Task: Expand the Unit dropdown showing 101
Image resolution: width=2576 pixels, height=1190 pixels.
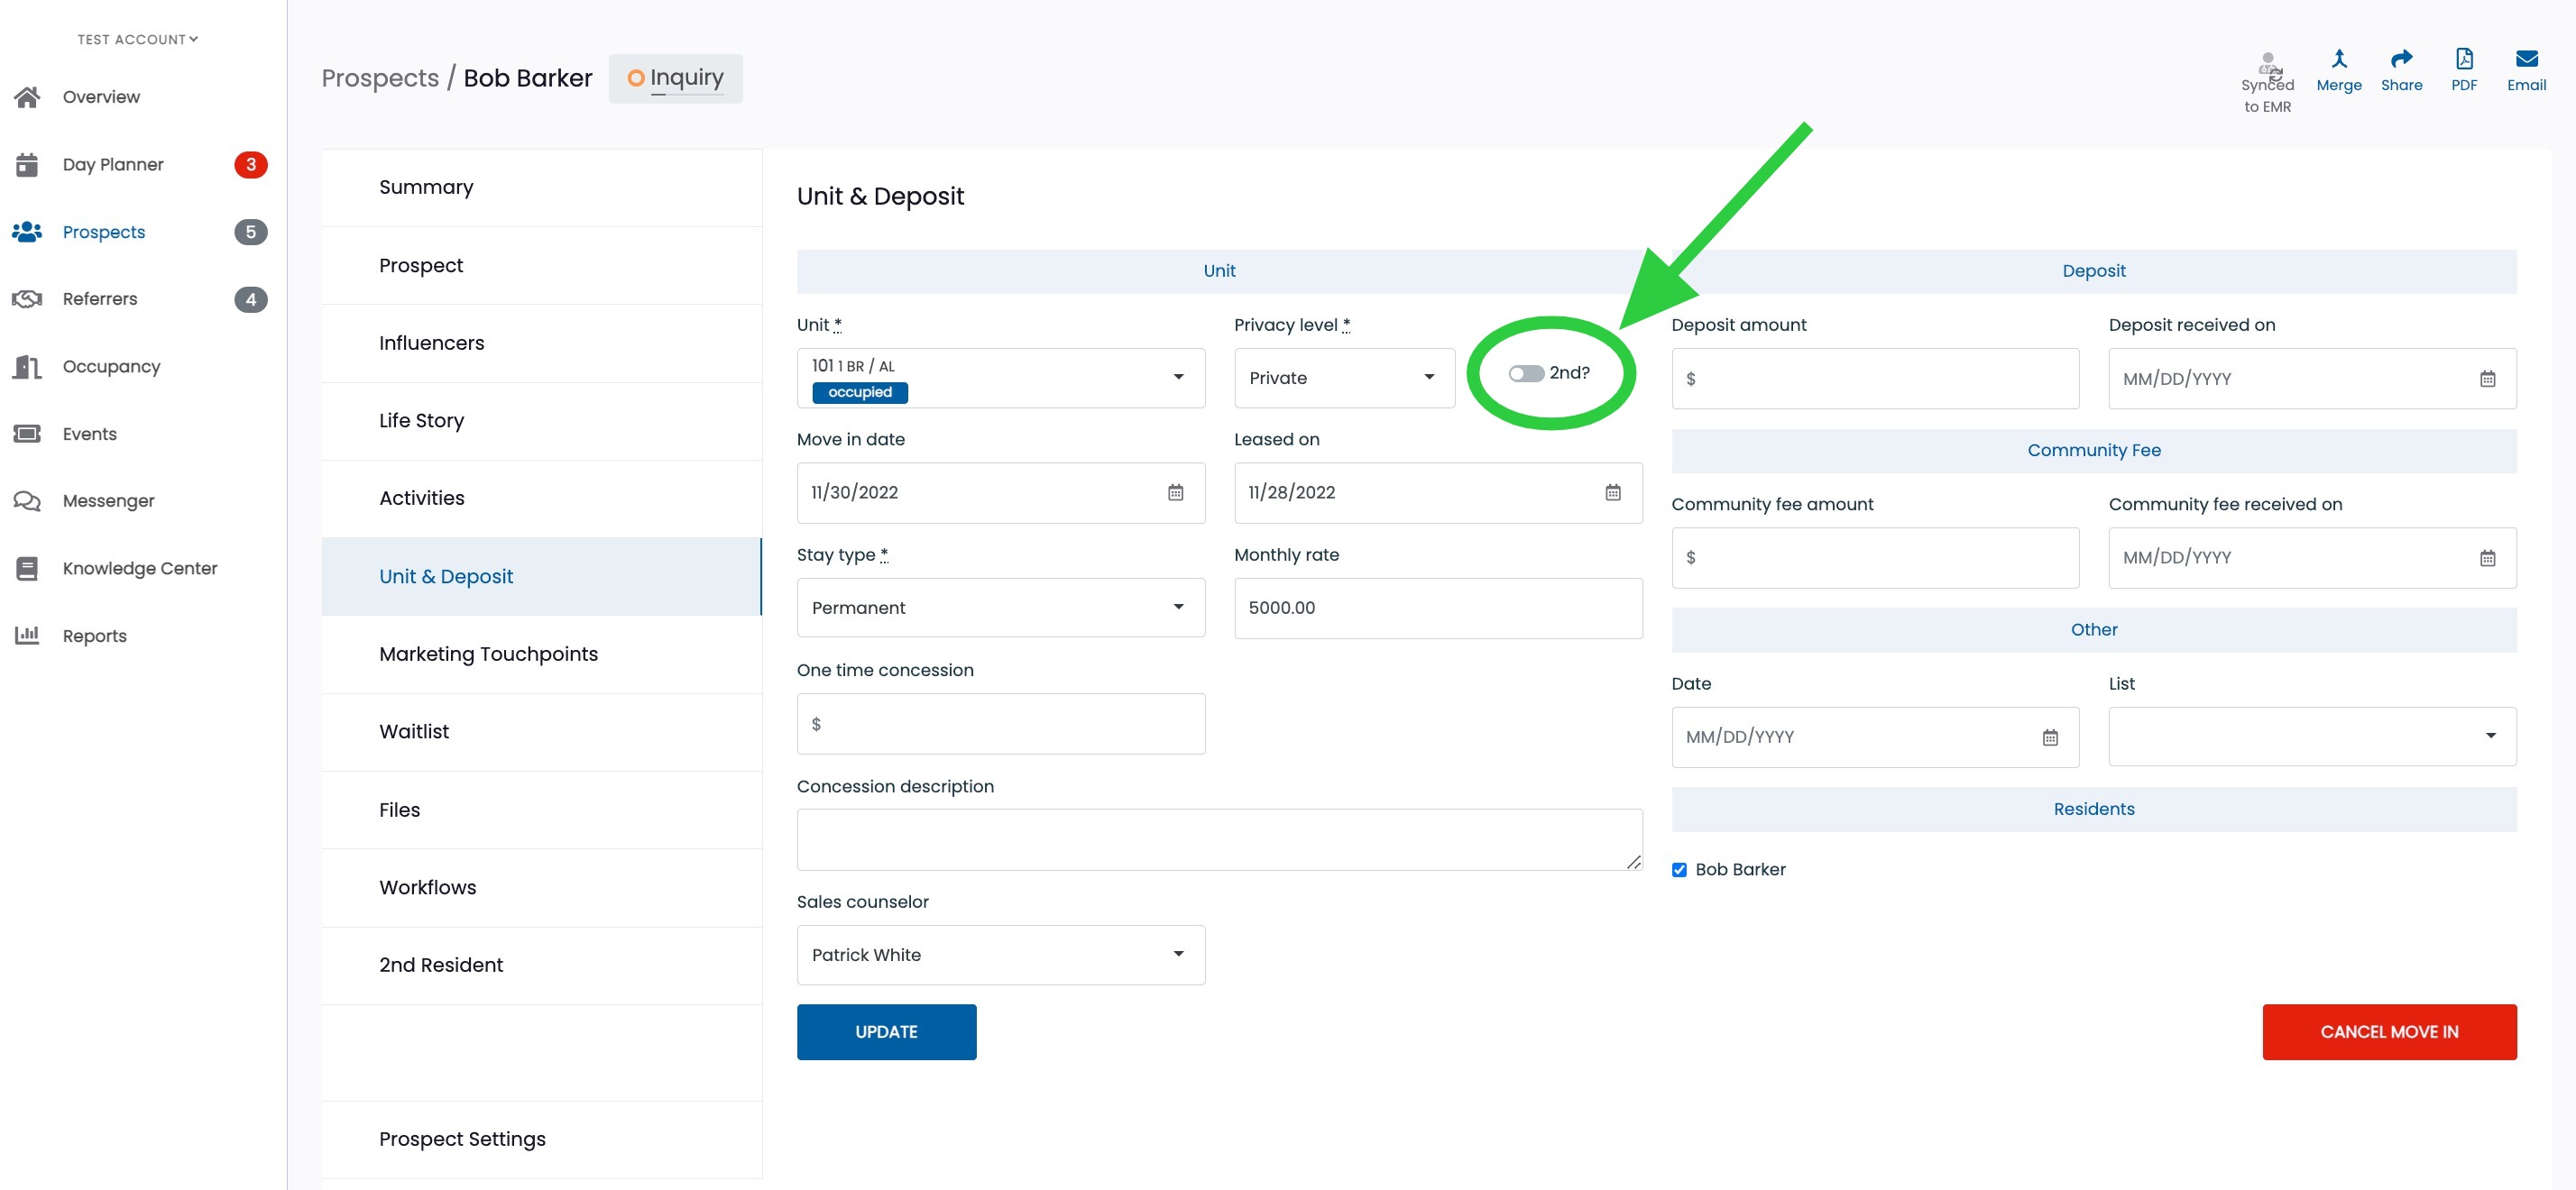Action: tap(1000, 378)
